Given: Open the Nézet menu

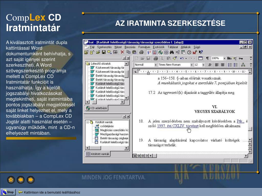Looking at the screenshot, I should click(118, 47).
